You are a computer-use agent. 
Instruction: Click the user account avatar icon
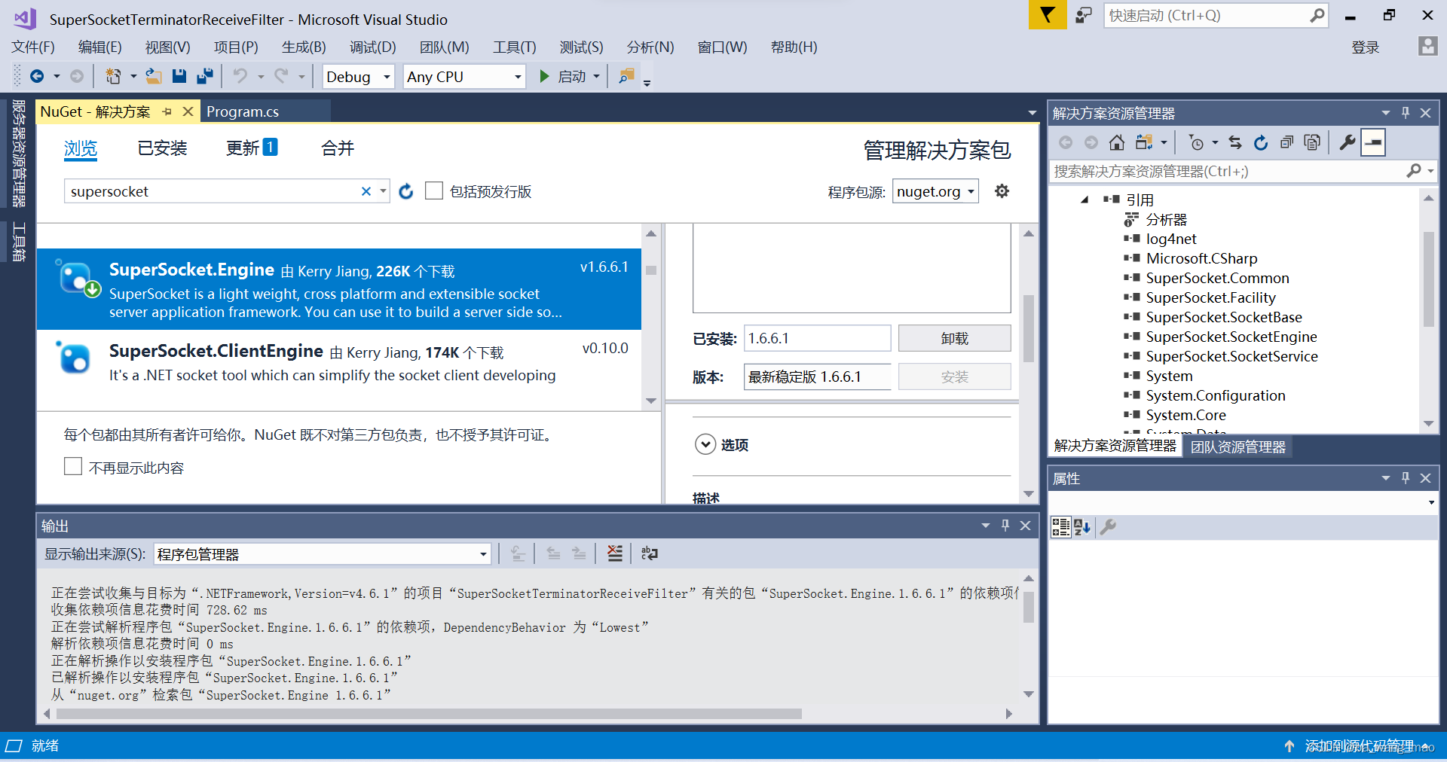[x=1427, y=47]
